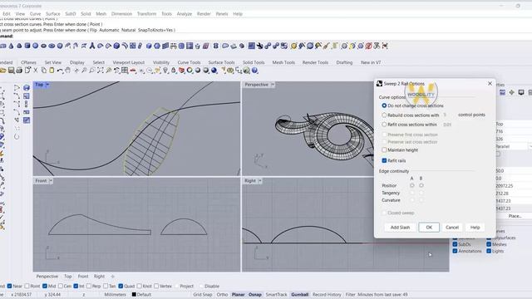Click the blue sphere Render icon
This screenshot has height=299, width=532.
coord(214,71)
